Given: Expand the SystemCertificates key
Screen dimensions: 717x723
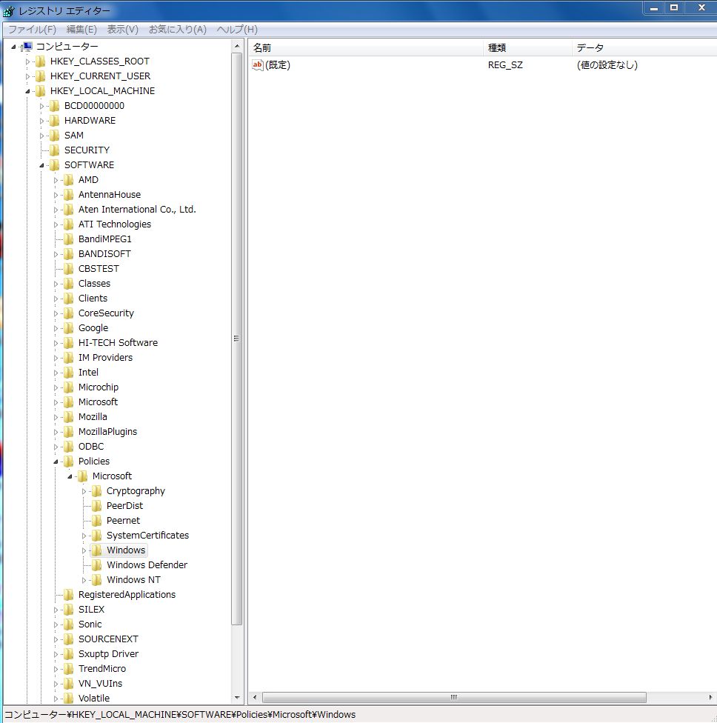Looking at the screenshot, I should click(84, 536).
